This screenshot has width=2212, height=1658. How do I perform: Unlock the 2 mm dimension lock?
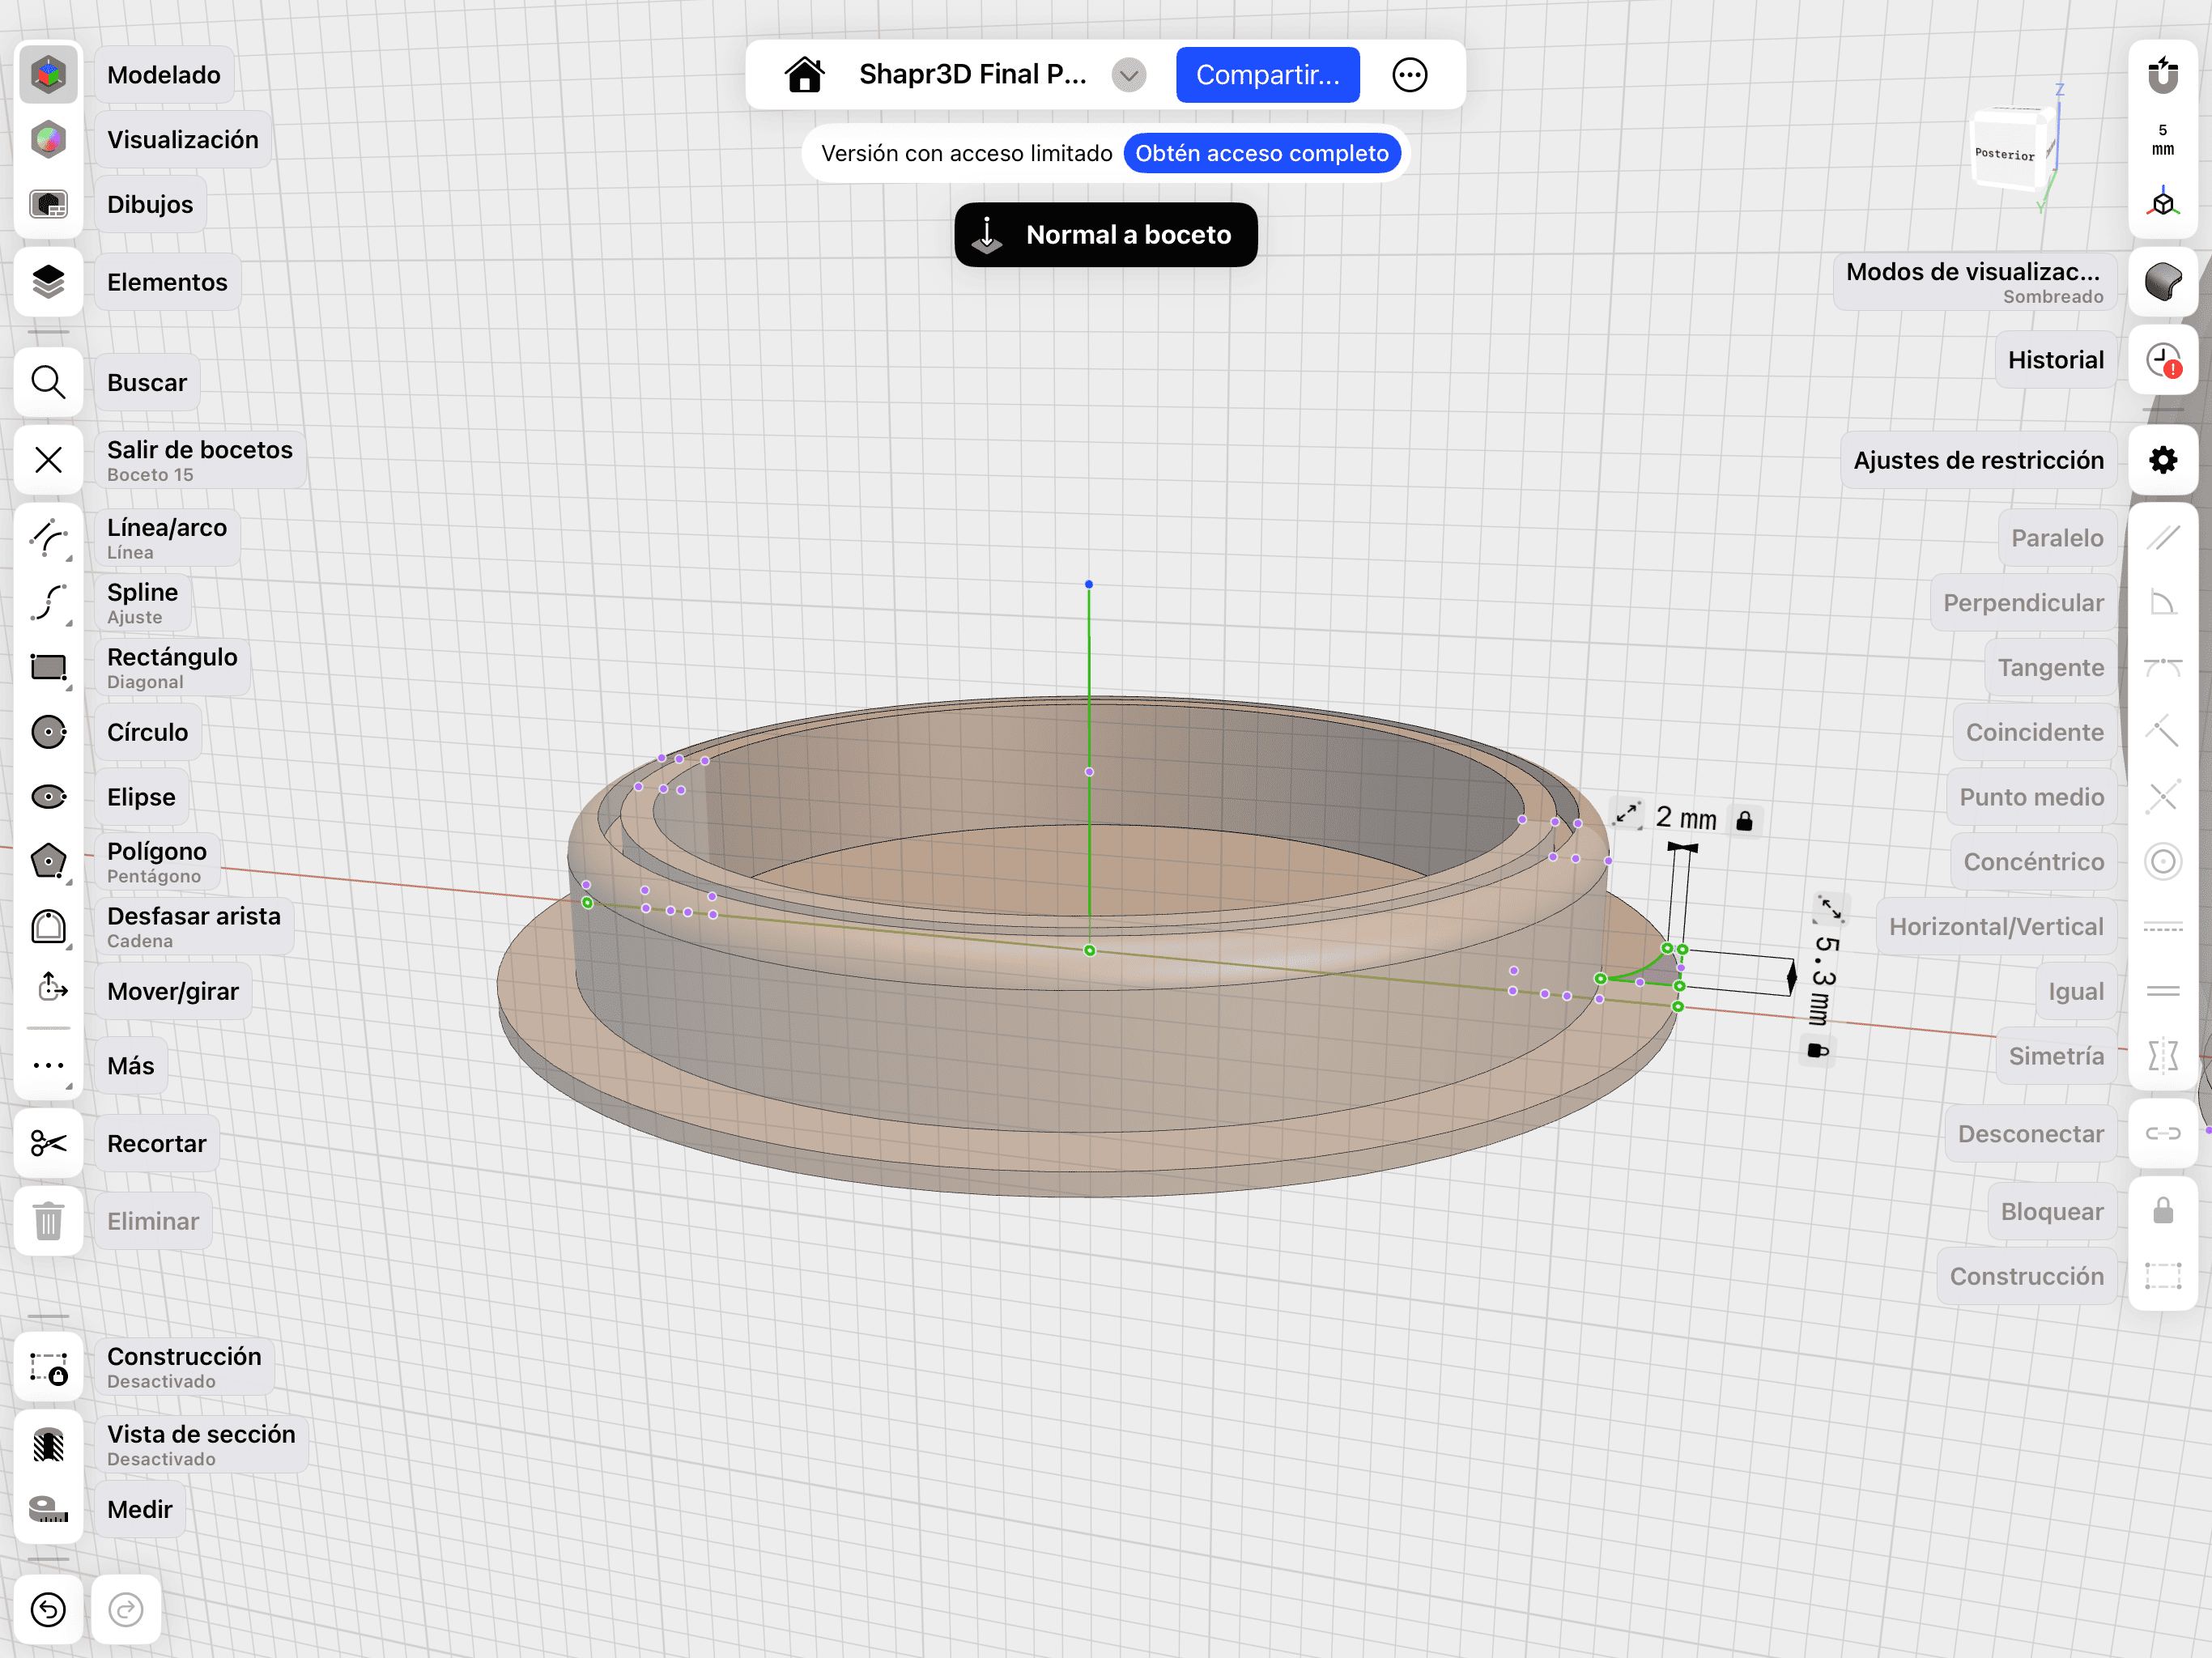pyautogui.click(x=1744, y=821)
